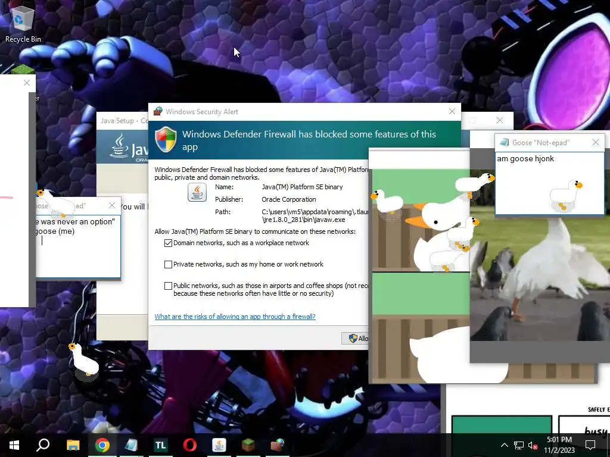Image resolution: width=610 pixels, height=457 pixels.
Task: Click the Allow access button
Action: tap(355, 339)
